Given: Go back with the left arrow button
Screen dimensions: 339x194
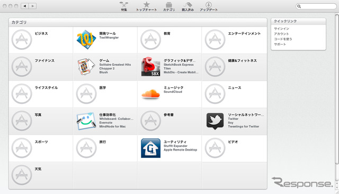Looking at the screenshot, I should point(25,6).
